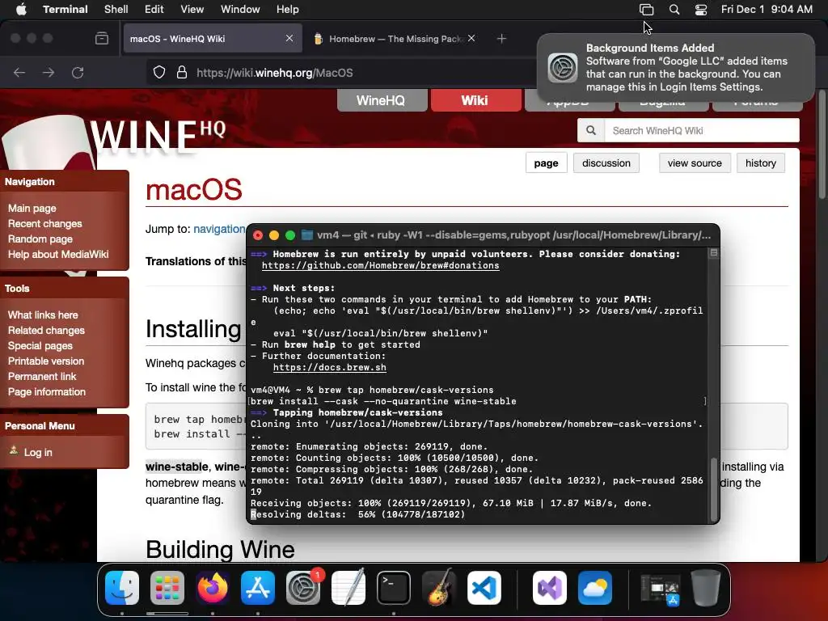This screenshot has width=828, height=621.
Task: Close the Homebrew tab
Action: pyautogui.click(x=471, y=38)
